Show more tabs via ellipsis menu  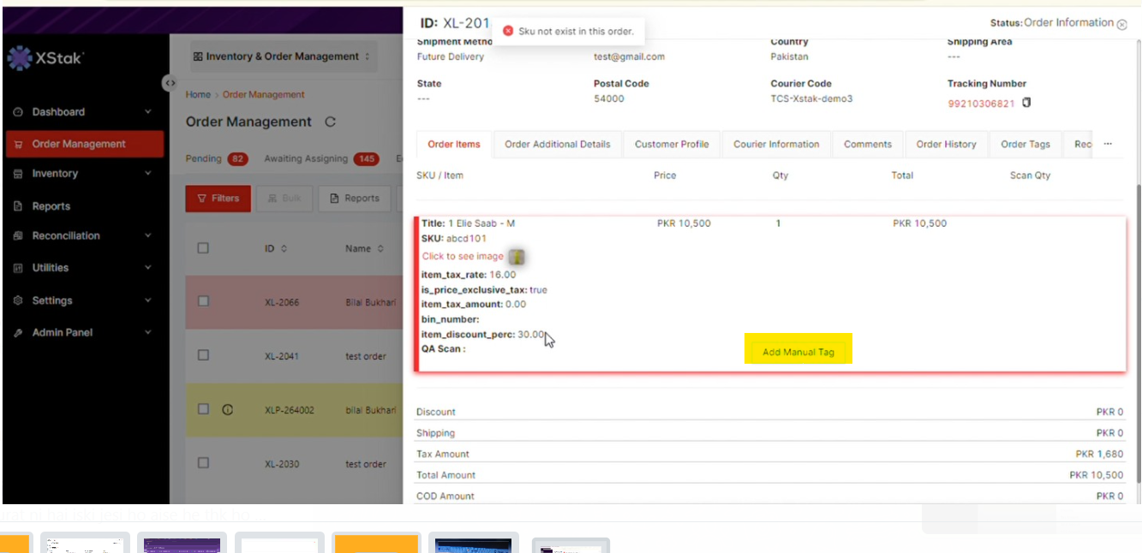(x=1107, y=145)
